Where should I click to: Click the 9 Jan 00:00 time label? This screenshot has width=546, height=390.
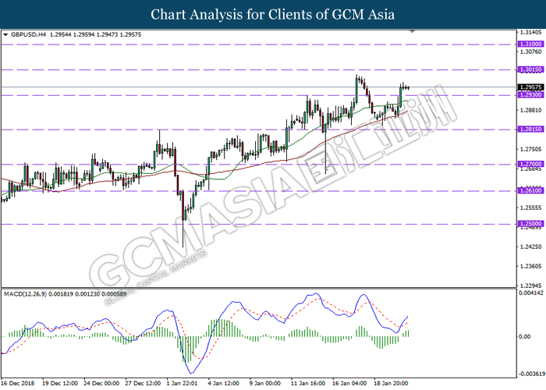coord(265,384)
